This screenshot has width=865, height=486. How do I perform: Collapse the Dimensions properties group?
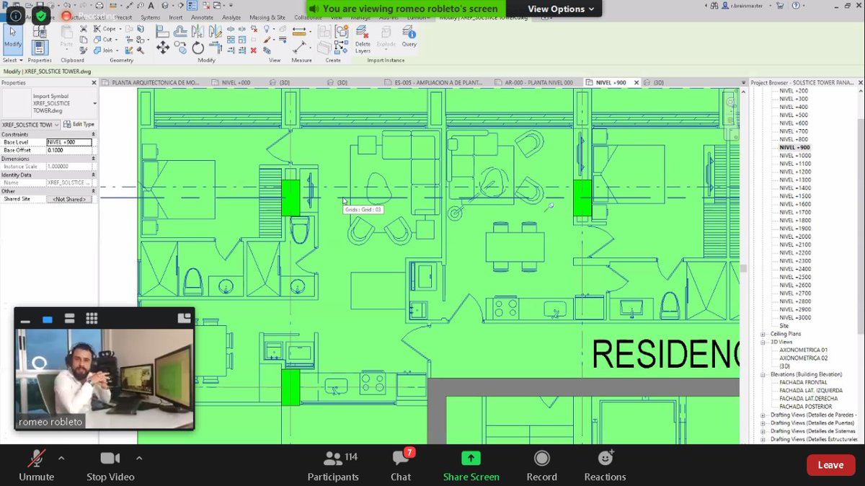94,158
